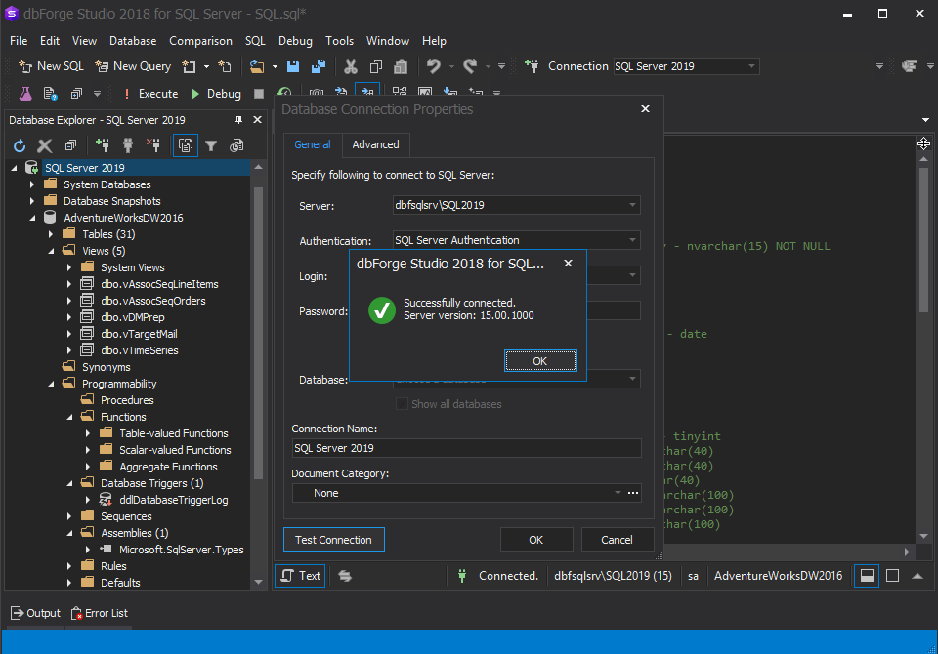Image resolution: width=938 pixels, height=654 pixels.
Task: Click the disconnect red-x plug icon
Action: click(x=153, y=145)
